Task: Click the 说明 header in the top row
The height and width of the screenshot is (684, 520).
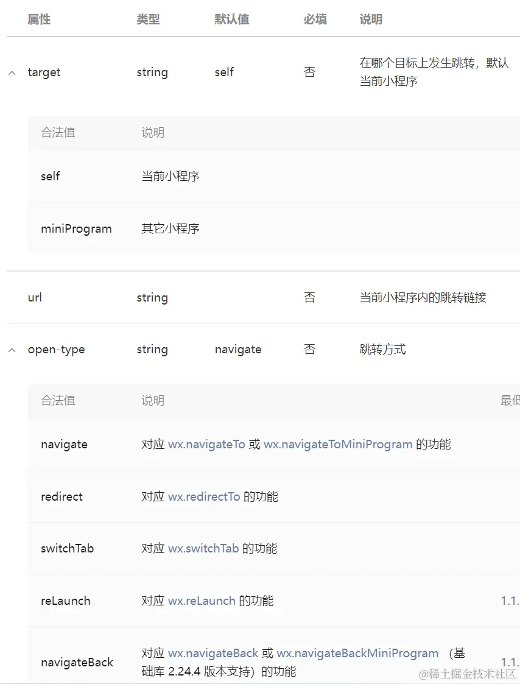Action: pos(371,19)
